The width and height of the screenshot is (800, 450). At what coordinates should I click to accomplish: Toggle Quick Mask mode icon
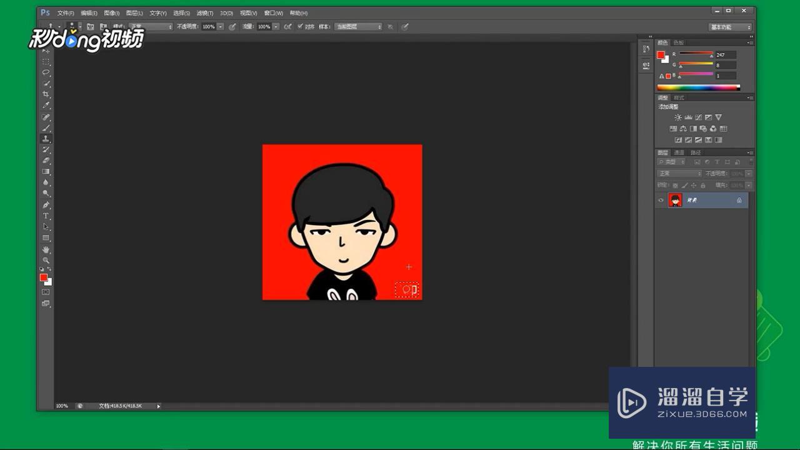(46, 292)
